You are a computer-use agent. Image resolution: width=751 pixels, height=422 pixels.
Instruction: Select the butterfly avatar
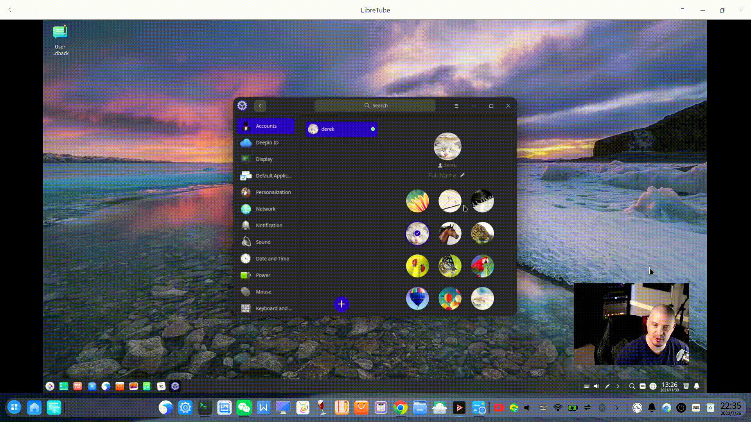pos(450,266)
